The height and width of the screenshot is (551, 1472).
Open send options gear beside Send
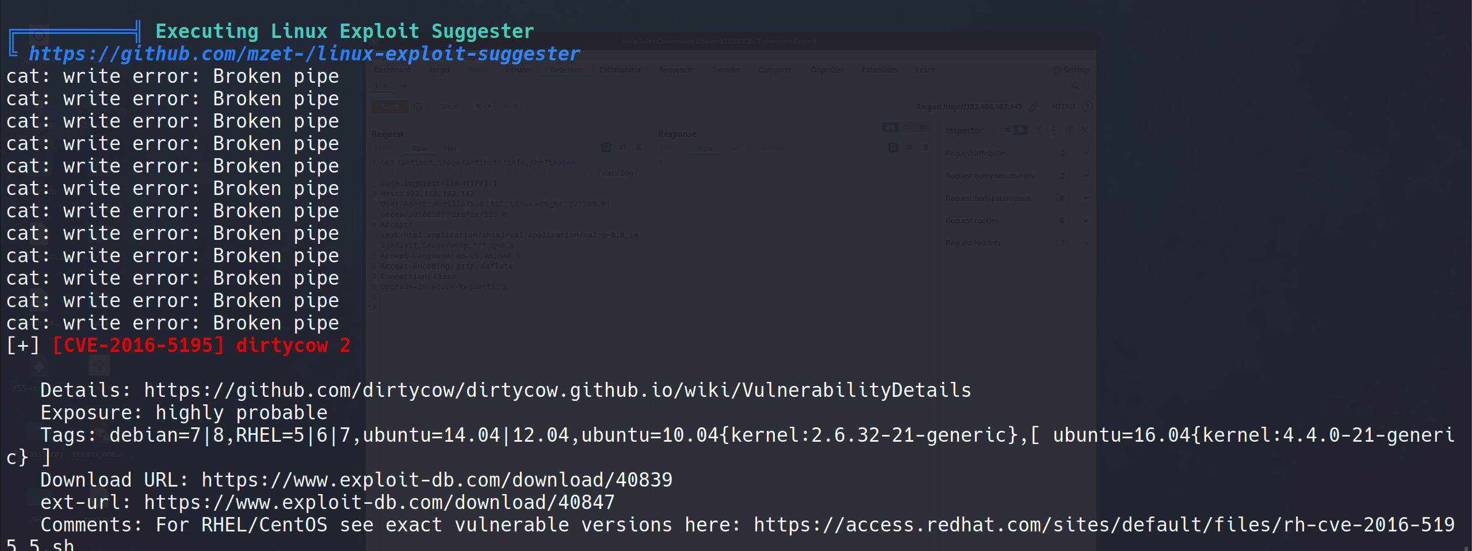418,106
